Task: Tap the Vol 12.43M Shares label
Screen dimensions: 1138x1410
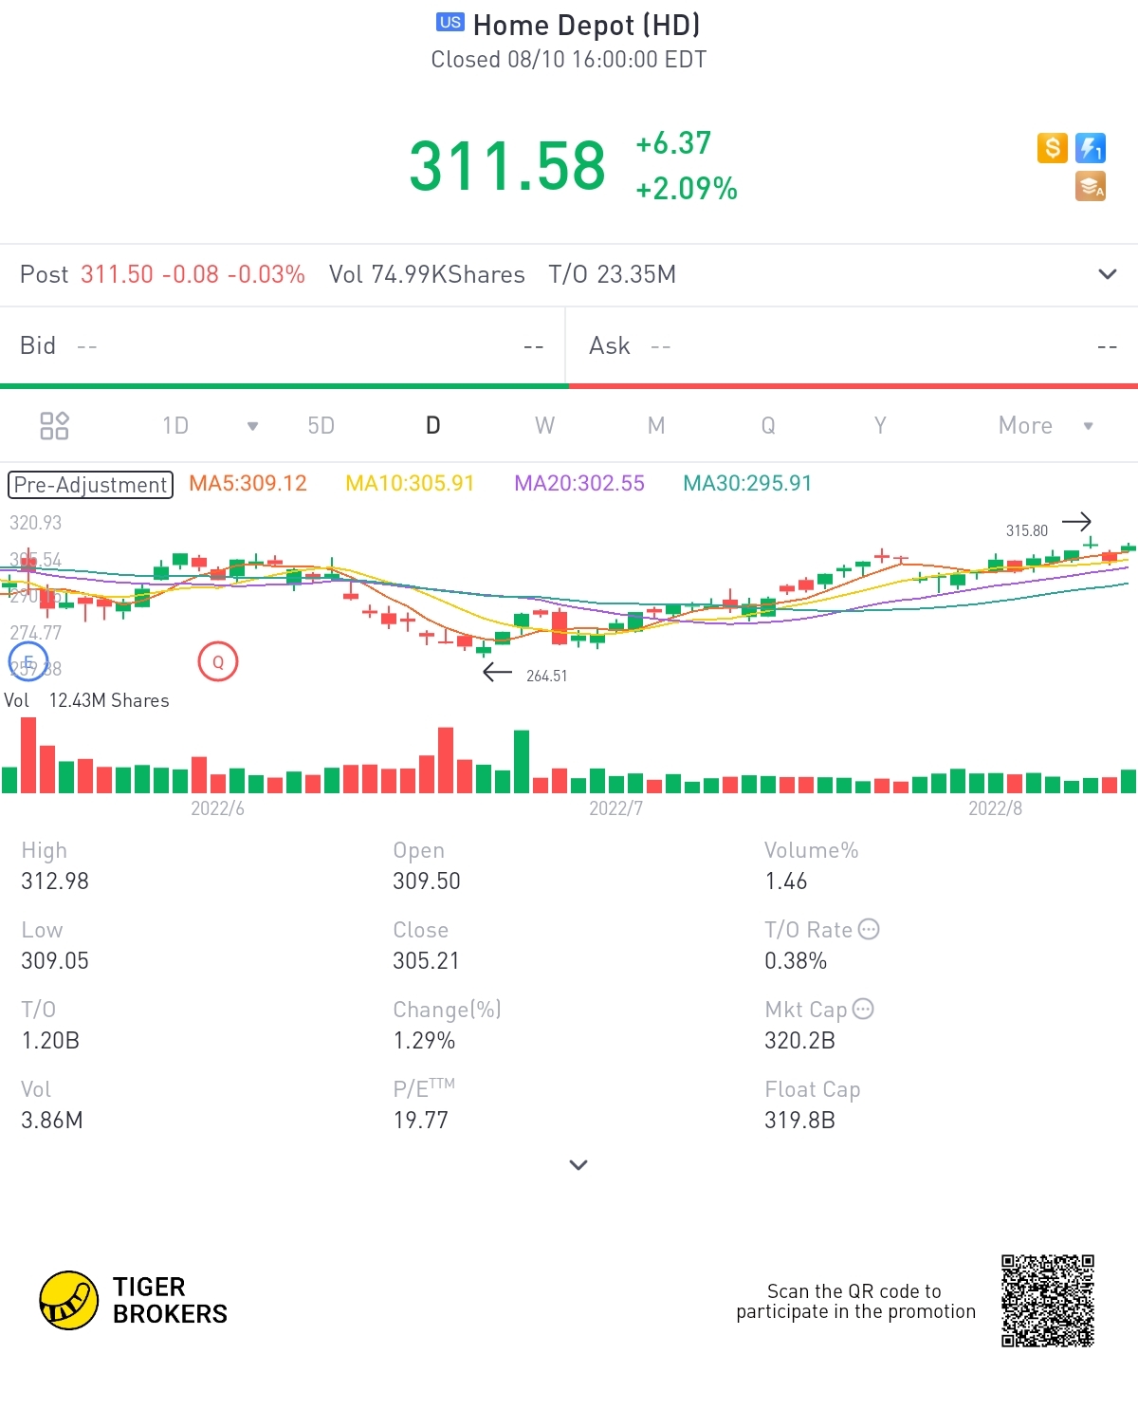Action: click(x=86, y=700)
